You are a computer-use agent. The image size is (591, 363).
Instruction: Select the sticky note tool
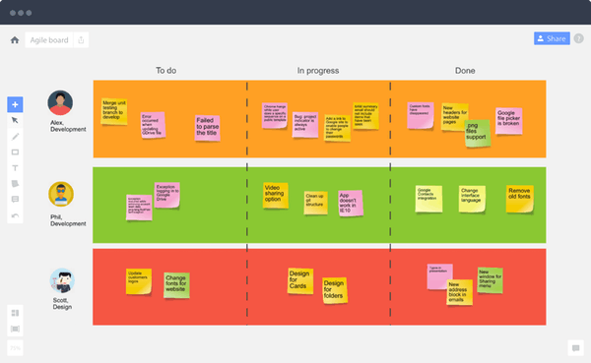15,184
